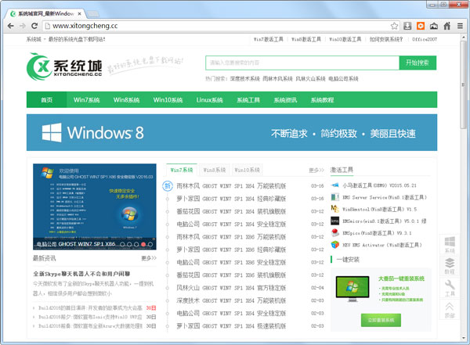Close the 系统城 browser tab
The width and height of the screenshot is (470, 345).
[x=79, y=13]
